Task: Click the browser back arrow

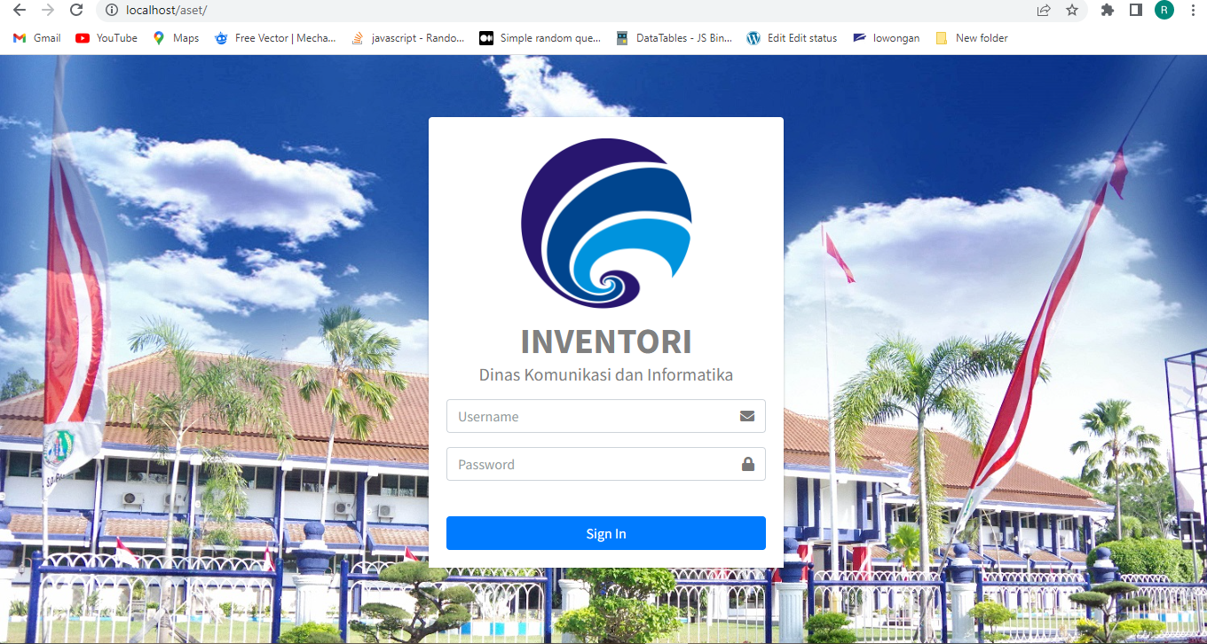Action: [x=20, y=10]
